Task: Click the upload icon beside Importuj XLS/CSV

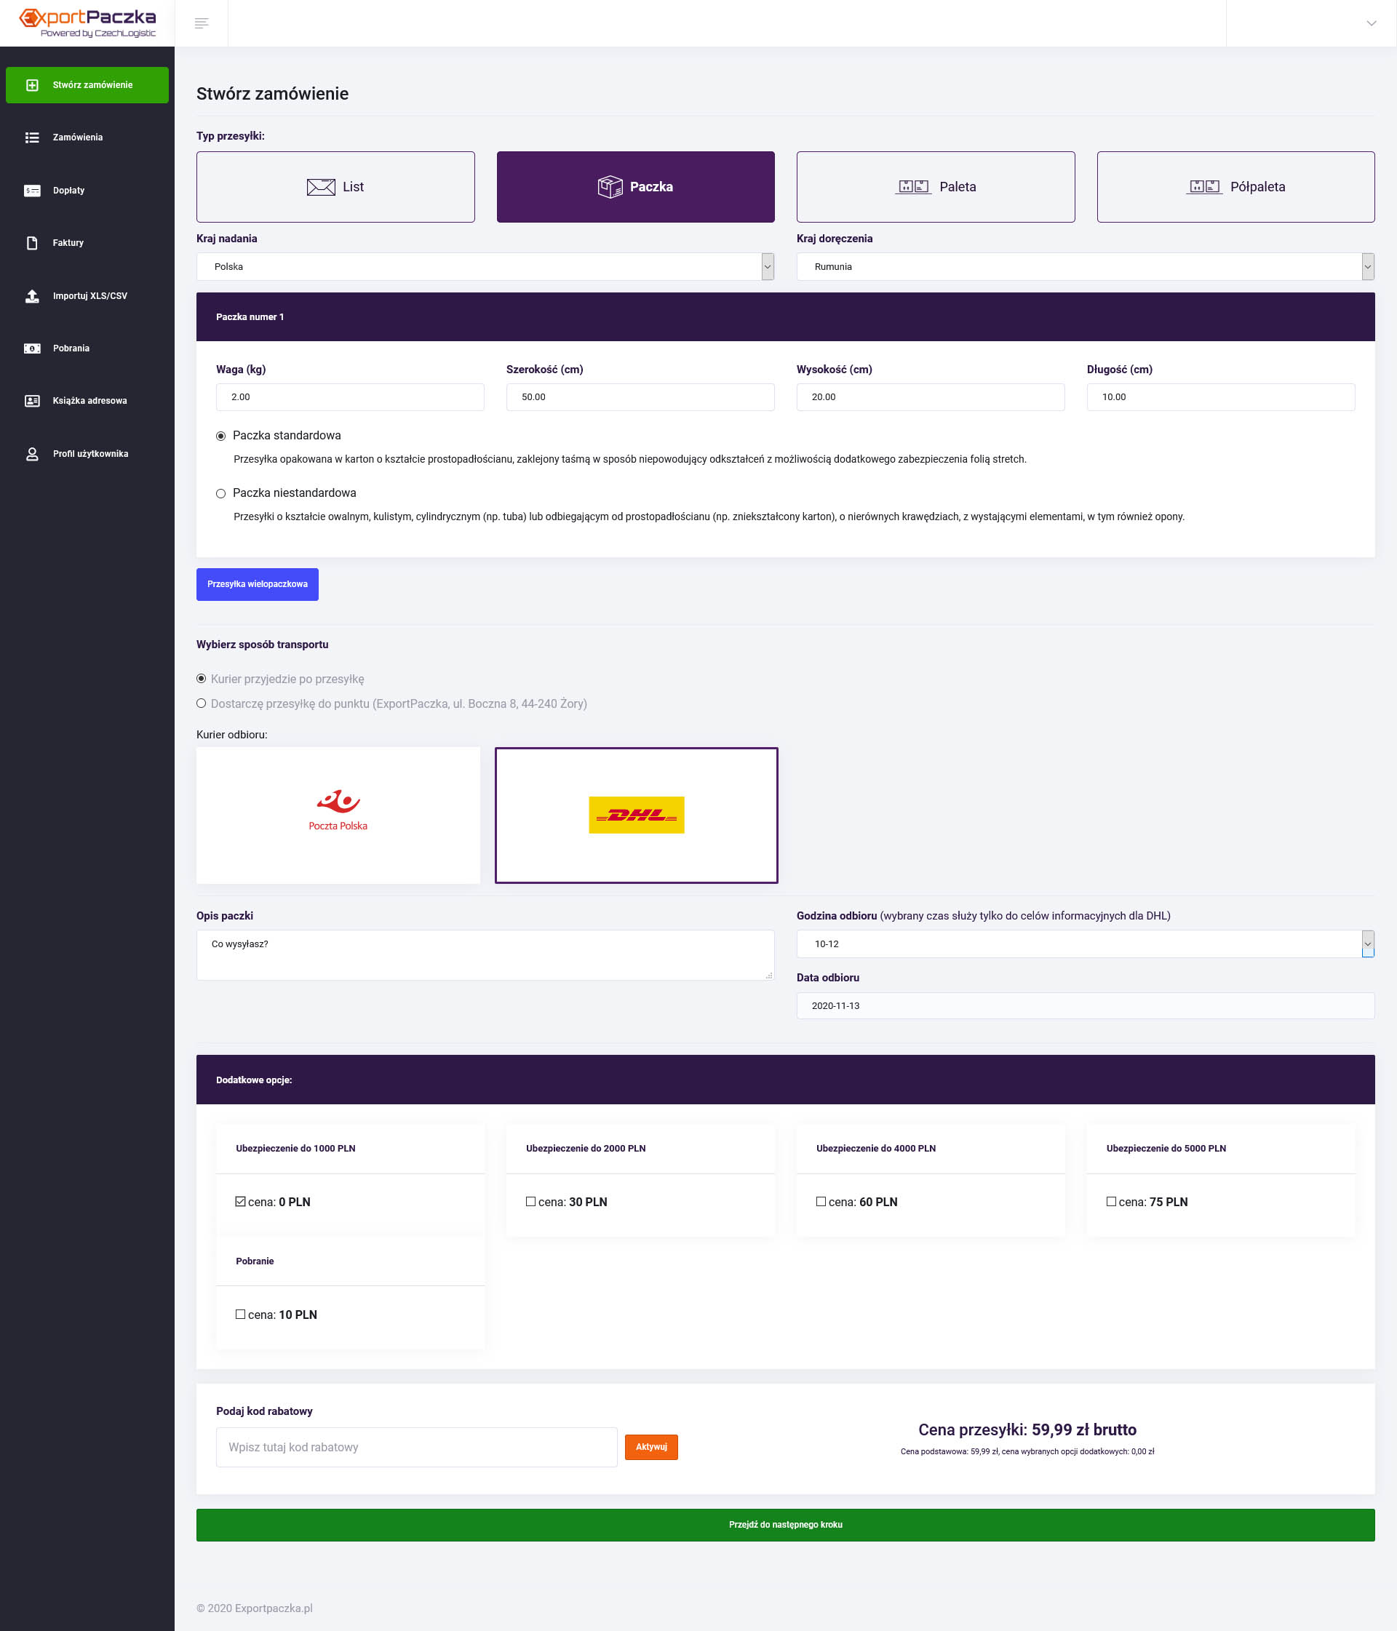Action: 32,296
